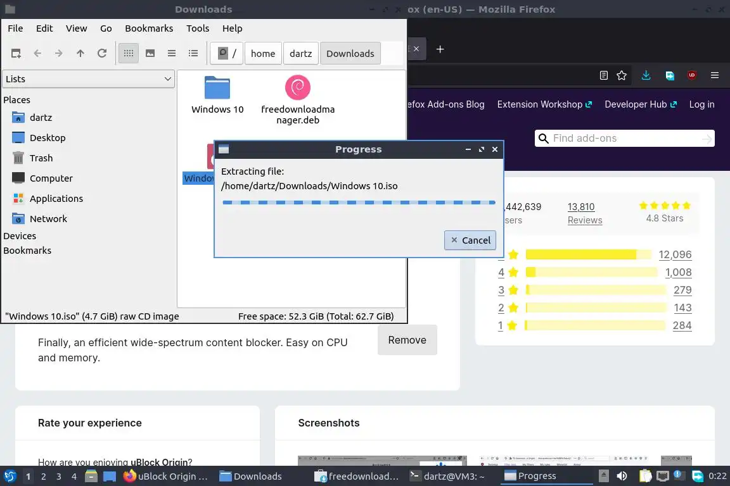Click network status icon in system tray
Image resolution: width=730 pixels, height=486 pixels.
click(x=662, y=477)
